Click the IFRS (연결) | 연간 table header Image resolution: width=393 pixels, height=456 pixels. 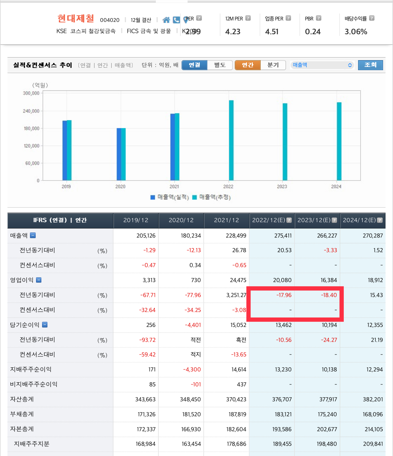tap(60, 220)
